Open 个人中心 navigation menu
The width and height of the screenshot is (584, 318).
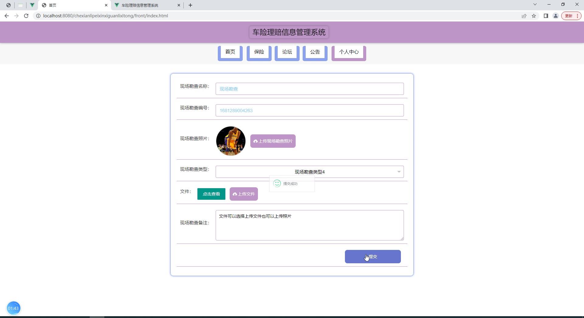pyautogui.click(x=349, y=52)
